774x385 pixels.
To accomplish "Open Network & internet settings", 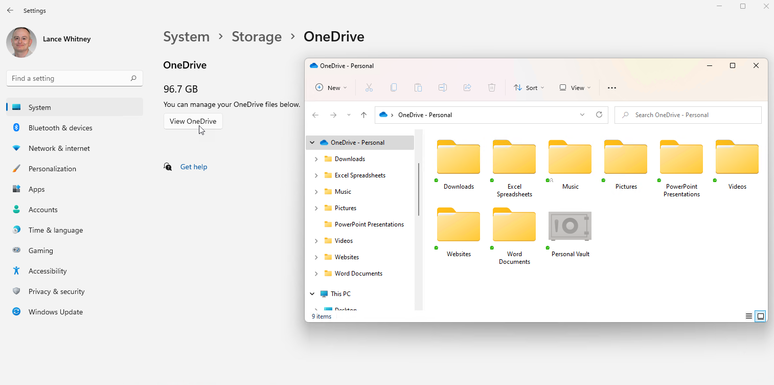I will point(75,148).
